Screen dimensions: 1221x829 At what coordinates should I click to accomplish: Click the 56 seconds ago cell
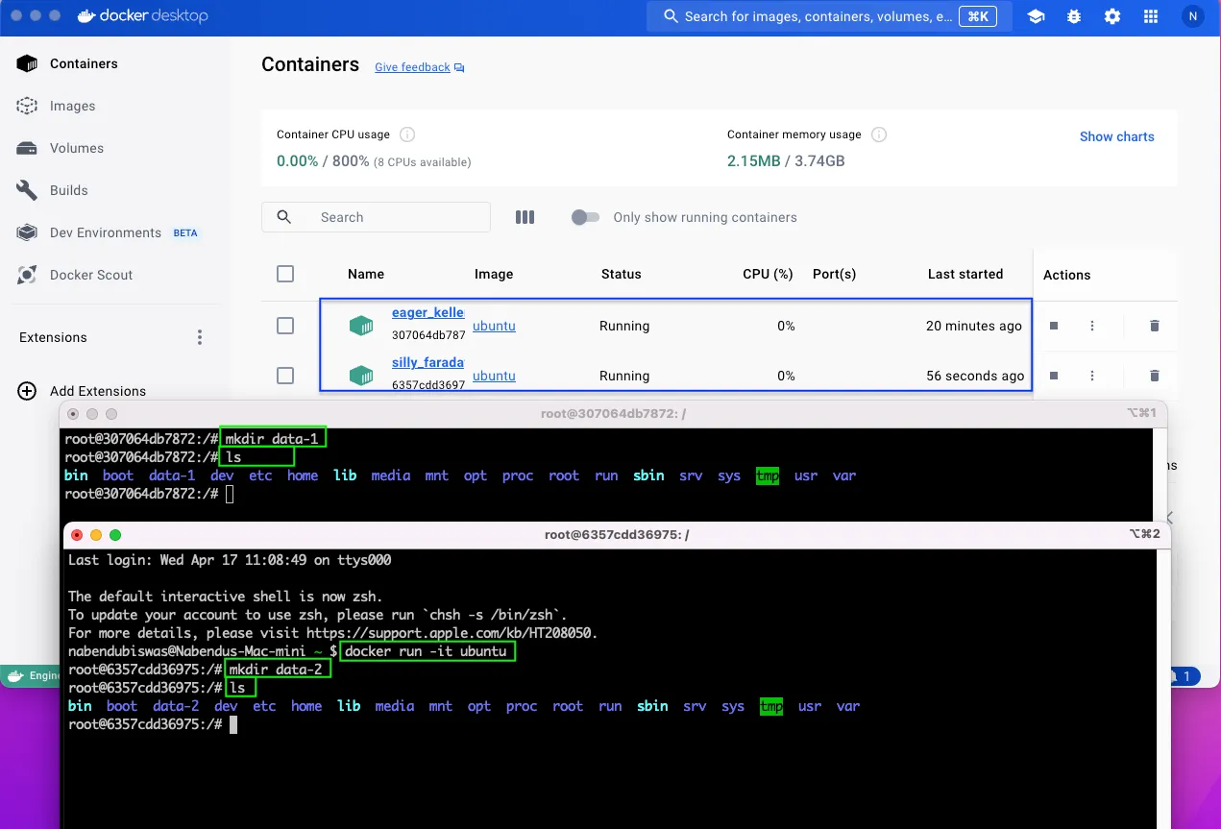point(975,376)
